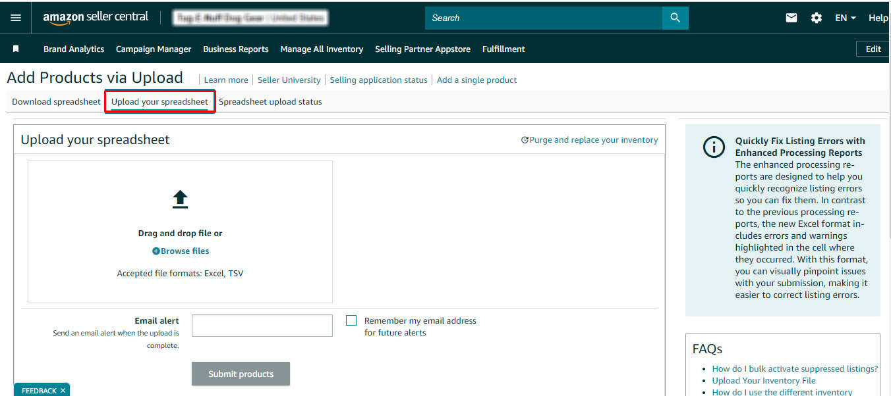Open messages via the envelope icon
Image resolution: width=891 pixels, height=396 pixels.
(791, 18)
